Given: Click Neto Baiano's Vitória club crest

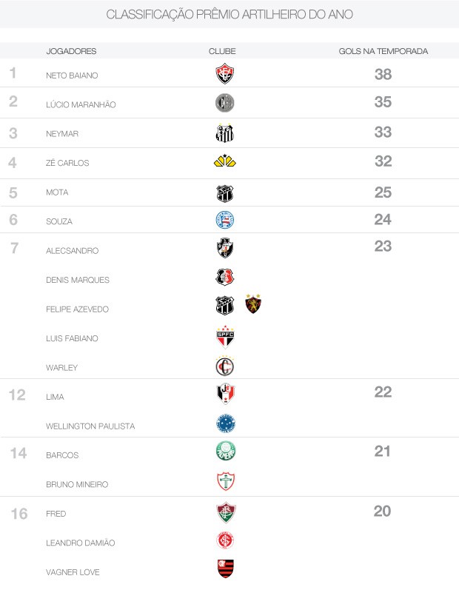Looking at the screenshot, I should [224, 74].
